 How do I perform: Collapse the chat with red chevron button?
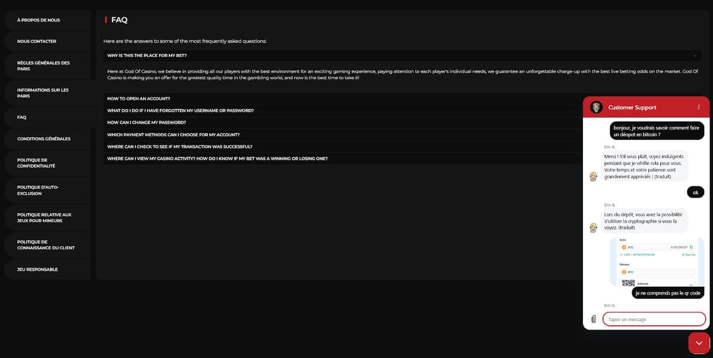click(x=699, y=343)
